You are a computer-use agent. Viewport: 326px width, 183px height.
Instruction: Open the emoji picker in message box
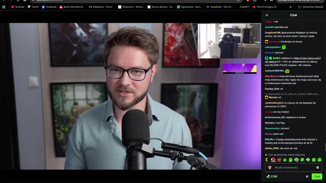coord(318,167)
